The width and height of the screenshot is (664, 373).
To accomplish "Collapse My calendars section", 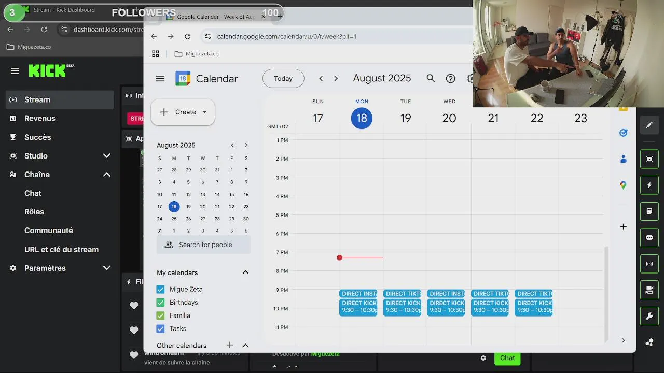I will click(x=245, y=272).
